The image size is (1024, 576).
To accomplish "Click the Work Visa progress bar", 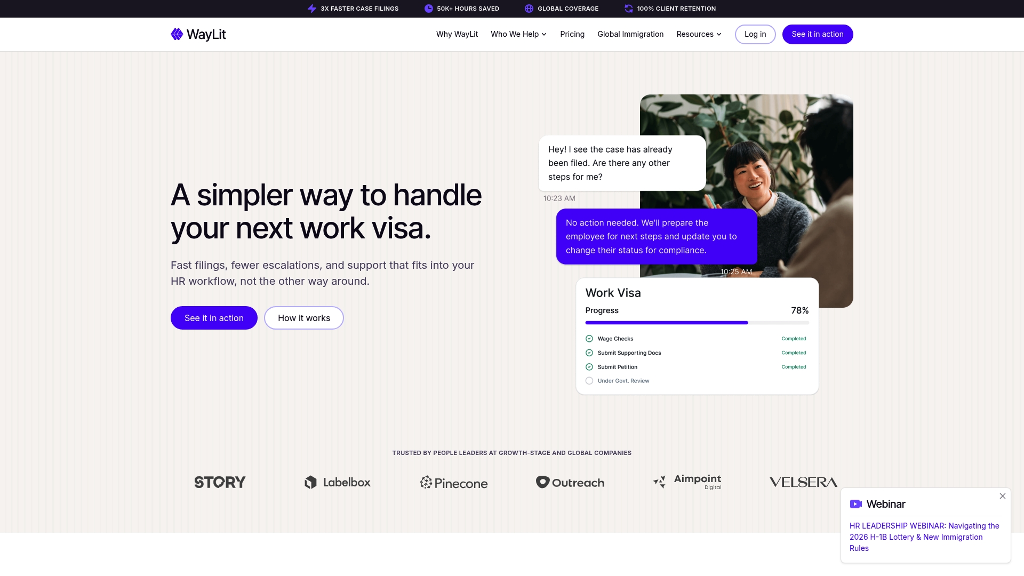I will pyautogui.click(x=697, y=323).
